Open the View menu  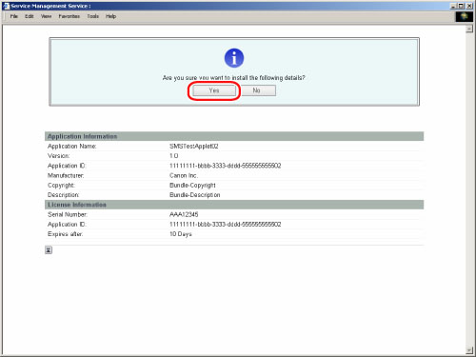pyautogui.click(x=46, y=16)
